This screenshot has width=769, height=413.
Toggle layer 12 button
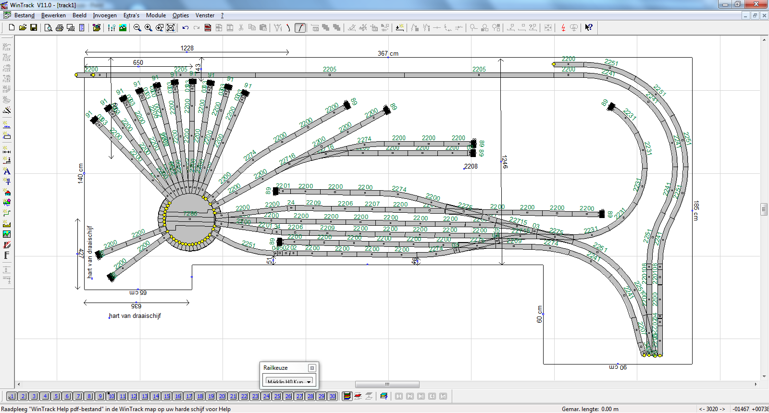tap(134, 396)
